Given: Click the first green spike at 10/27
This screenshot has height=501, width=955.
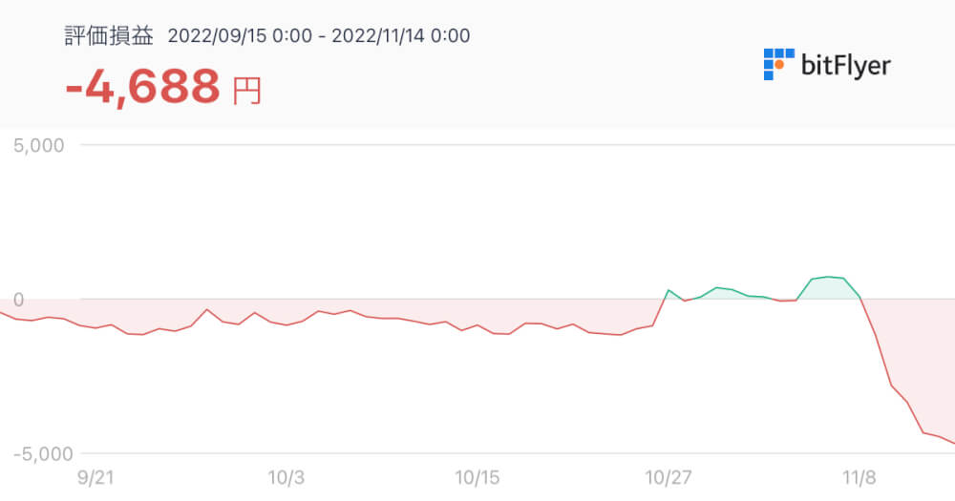Looking at the screenshot, I should click(x=668, y=290).
